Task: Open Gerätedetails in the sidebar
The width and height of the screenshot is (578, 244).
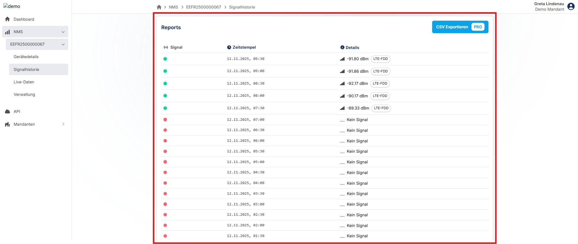Action: (26, 57)
